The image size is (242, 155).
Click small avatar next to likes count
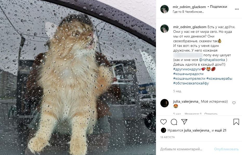(163, 131)
